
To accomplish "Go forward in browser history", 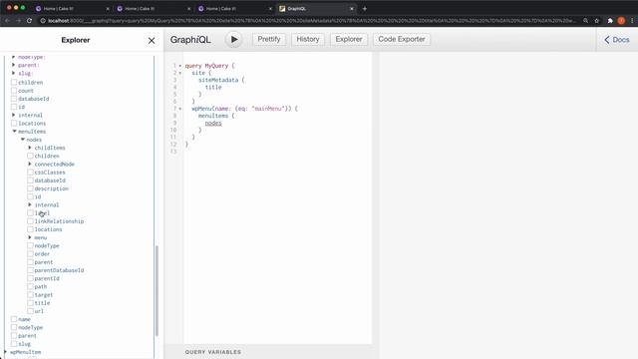I will (18, 20).
